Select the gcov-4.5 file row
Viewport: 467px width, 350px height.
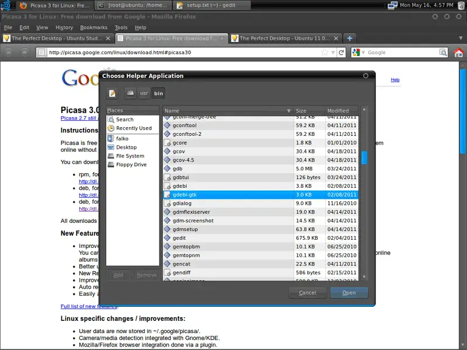pyautogui.click(x=260, y=160)
